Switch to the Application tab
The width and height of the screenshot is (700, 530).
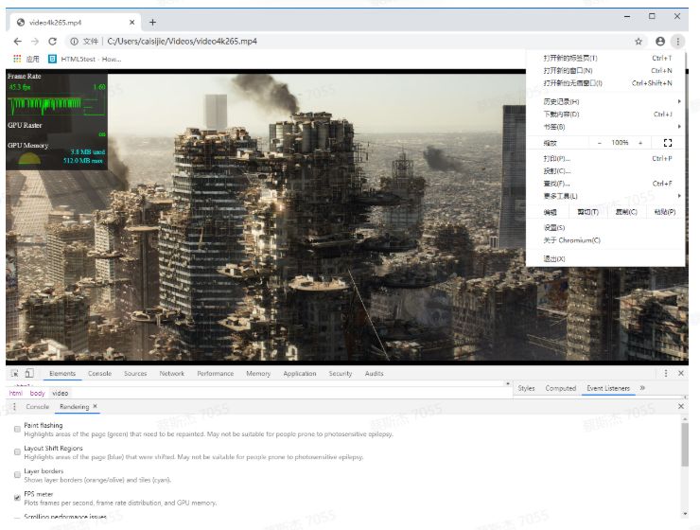(x=300, y=373)
